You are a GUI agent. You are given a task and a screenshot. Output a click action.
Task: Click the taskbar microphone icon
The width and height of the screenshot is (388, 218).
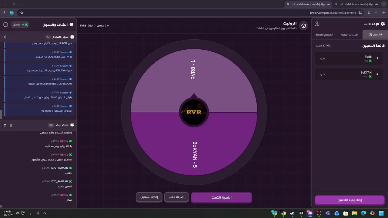point(38,213)
